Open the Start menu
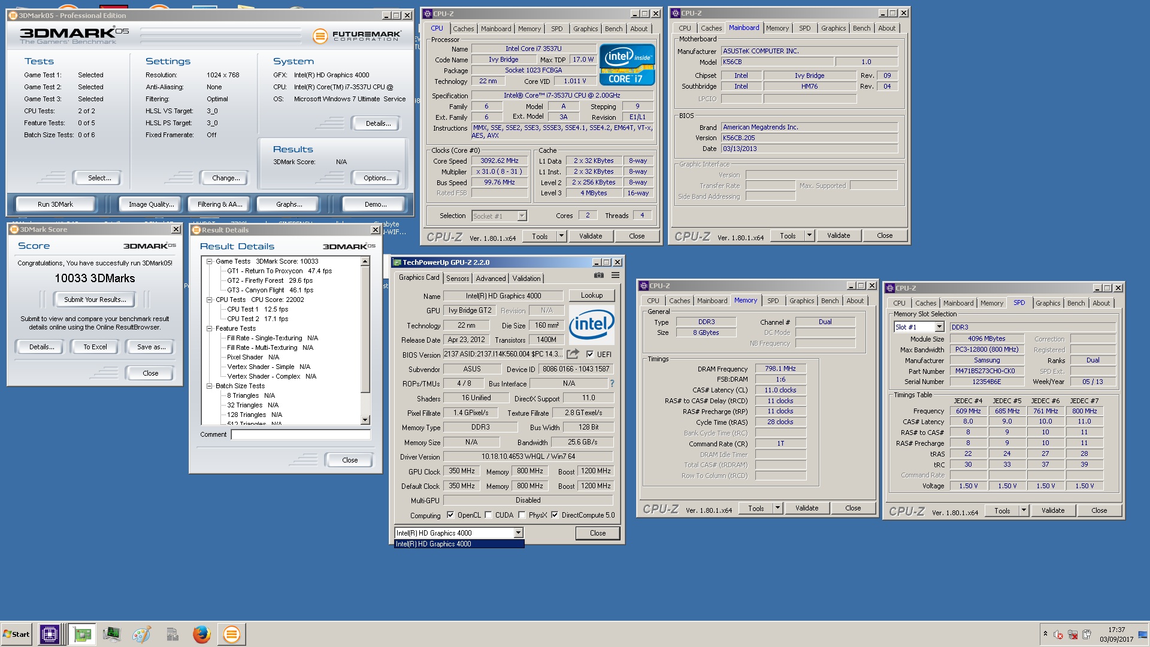This screenshot has height=647, width=1150. pyautogui.click(x=17, y=634)
